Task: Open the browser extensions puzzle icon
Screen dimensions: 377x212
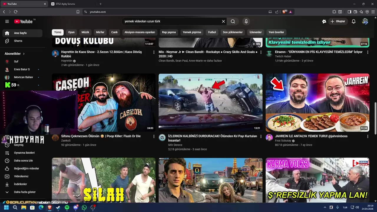Action: pos(334,12)
